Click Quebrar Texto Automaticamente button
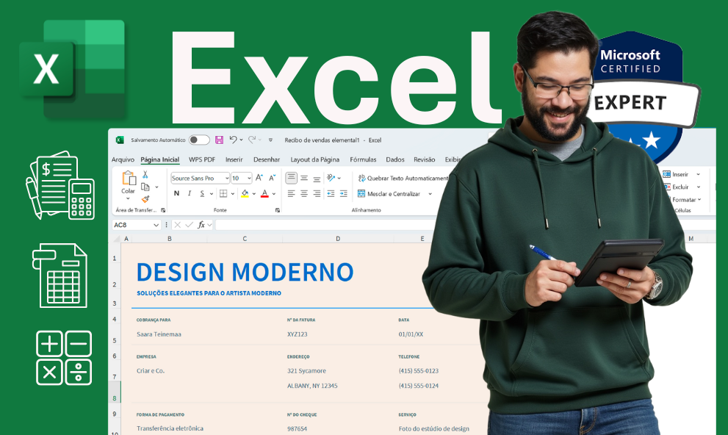Viewport: 728px width, 435px height. coord(403,178)
